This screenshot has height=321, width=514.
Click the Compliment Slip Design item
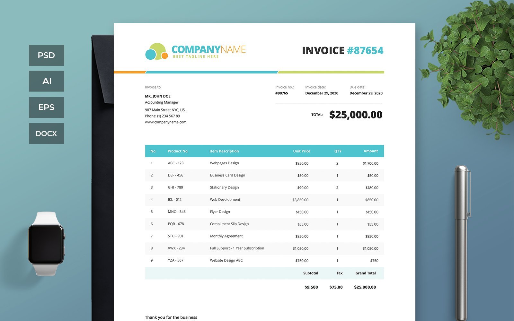229,224
